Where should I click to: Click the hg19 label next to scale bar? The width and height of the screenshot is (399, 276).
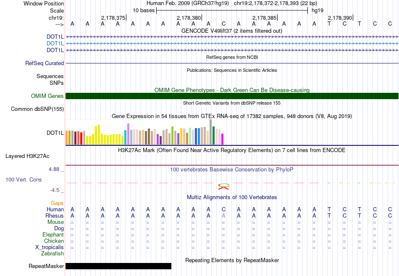coord(318,11)
